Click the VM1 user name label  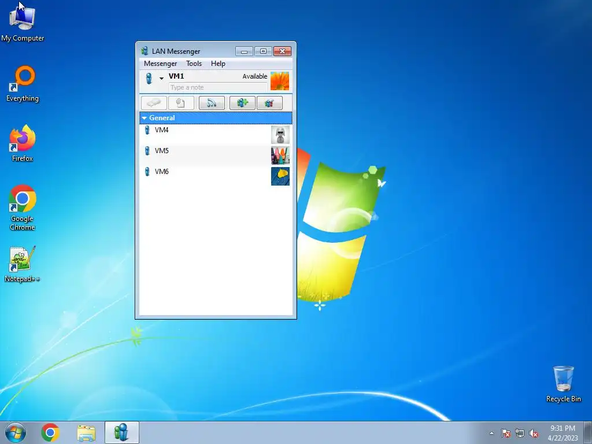coord(176,76)
